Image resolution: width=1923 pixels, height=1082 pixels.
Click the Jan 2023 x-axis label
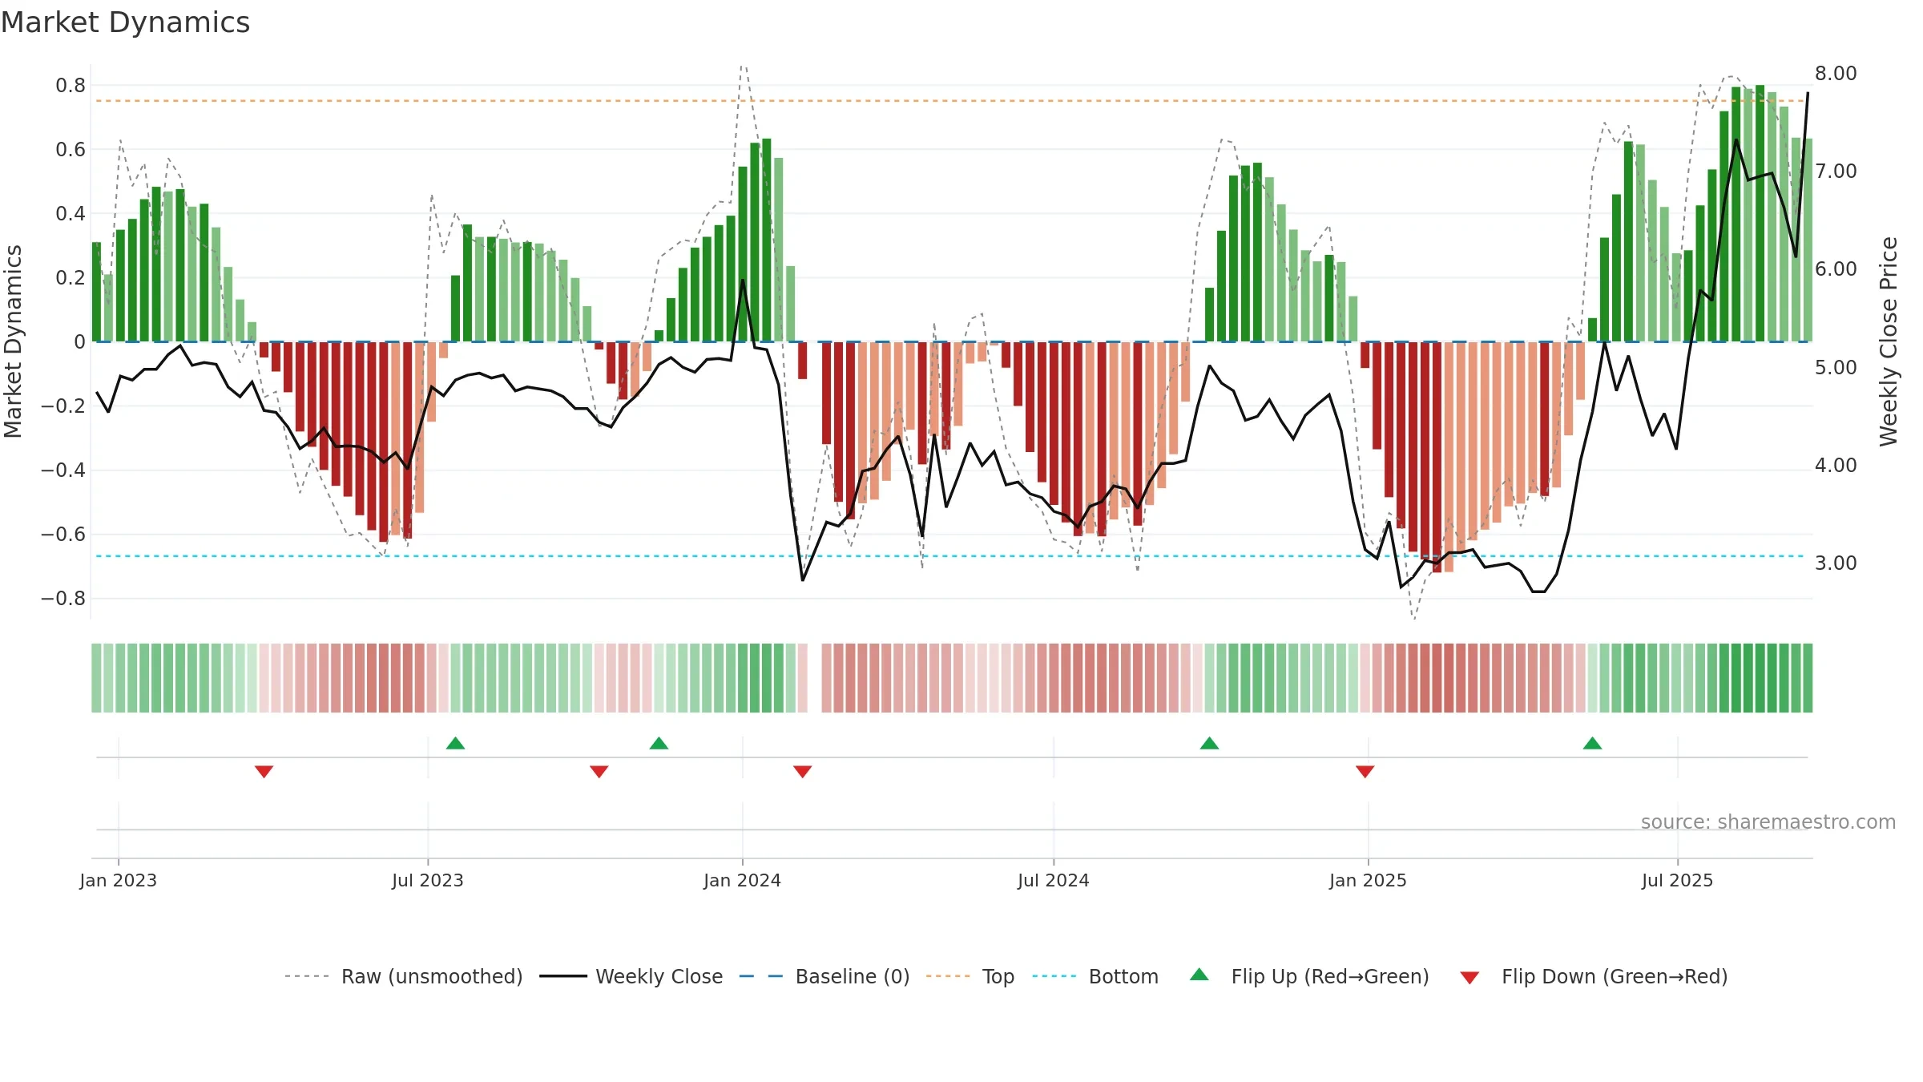118,880
